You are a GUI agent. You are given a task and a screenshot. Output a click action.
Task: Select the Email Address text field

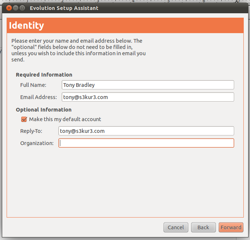tap(148, 97)
